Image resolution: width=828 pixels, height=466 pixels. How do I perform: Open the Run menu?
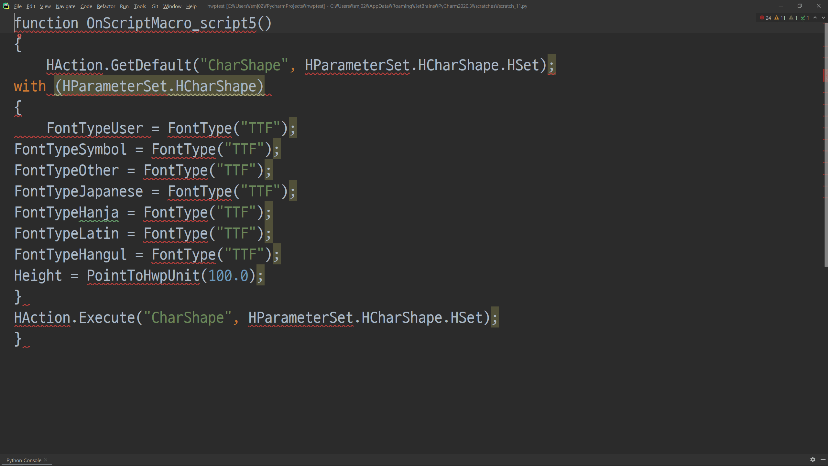[x=124, y=6]
